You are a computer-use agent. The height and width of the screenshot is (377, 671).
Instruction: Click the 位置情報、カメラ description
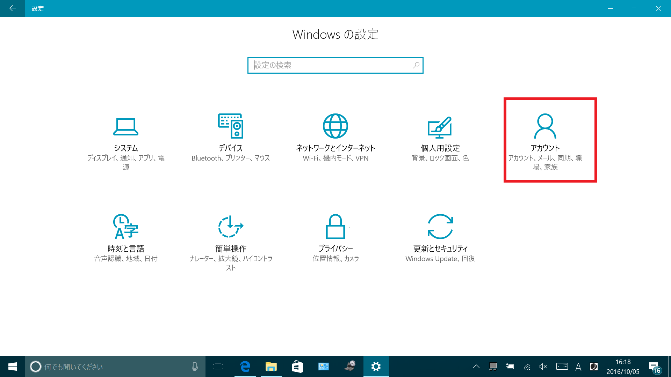pos(335,259)
